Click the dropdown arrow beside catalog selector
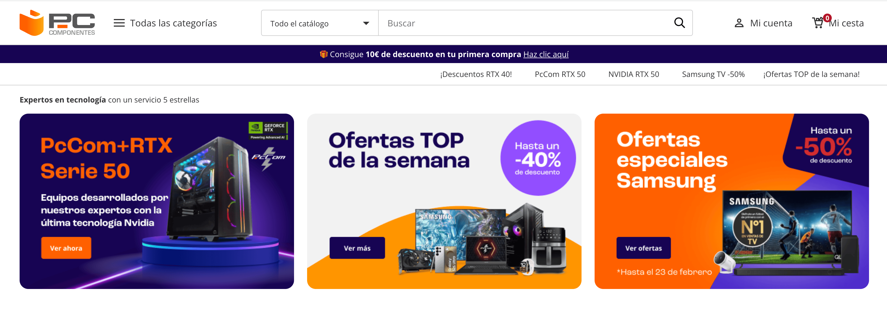Screen dimensions: 887x311 click(x=366, y=23)
